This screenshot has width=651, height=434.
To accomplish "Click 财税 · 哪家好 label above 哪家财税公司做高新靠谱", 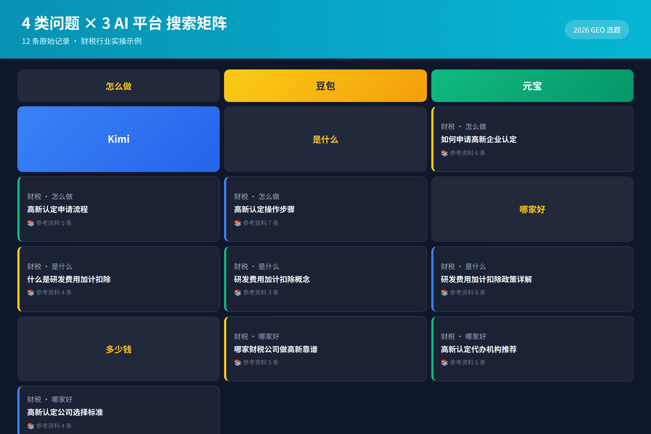I will tap(257, 337).
